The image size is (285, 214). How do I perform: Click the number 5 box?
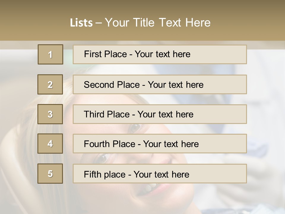[50, 174]
